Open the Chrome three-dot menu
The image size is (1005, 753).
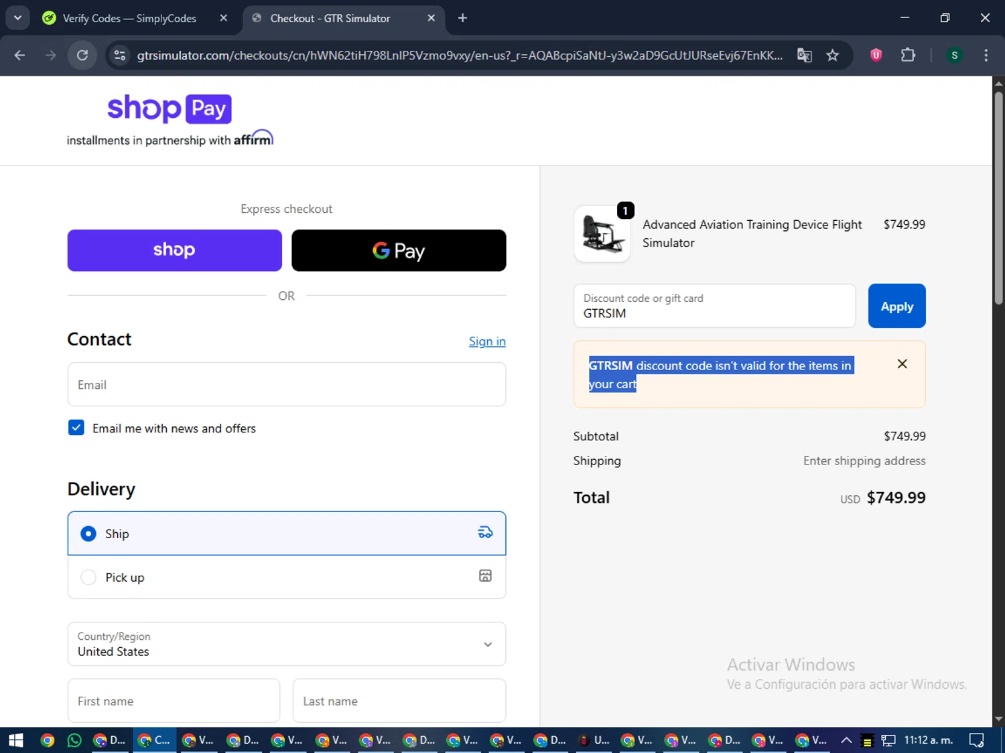[x=986, y=56]
